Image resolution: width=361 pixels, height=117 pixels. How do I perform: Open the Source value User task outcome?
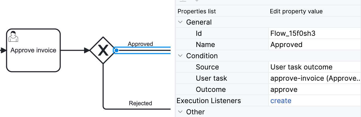click(314, 67)
